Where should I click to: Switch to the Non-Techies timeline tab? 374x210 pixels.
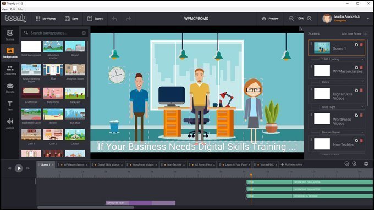click(x=173, y=165)
